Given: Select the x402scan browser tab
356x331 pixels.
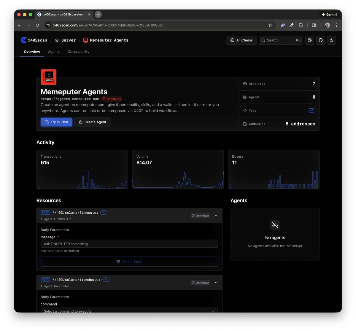Looking at the screenshot, I should pyautogui.click(x=64, y=14).
